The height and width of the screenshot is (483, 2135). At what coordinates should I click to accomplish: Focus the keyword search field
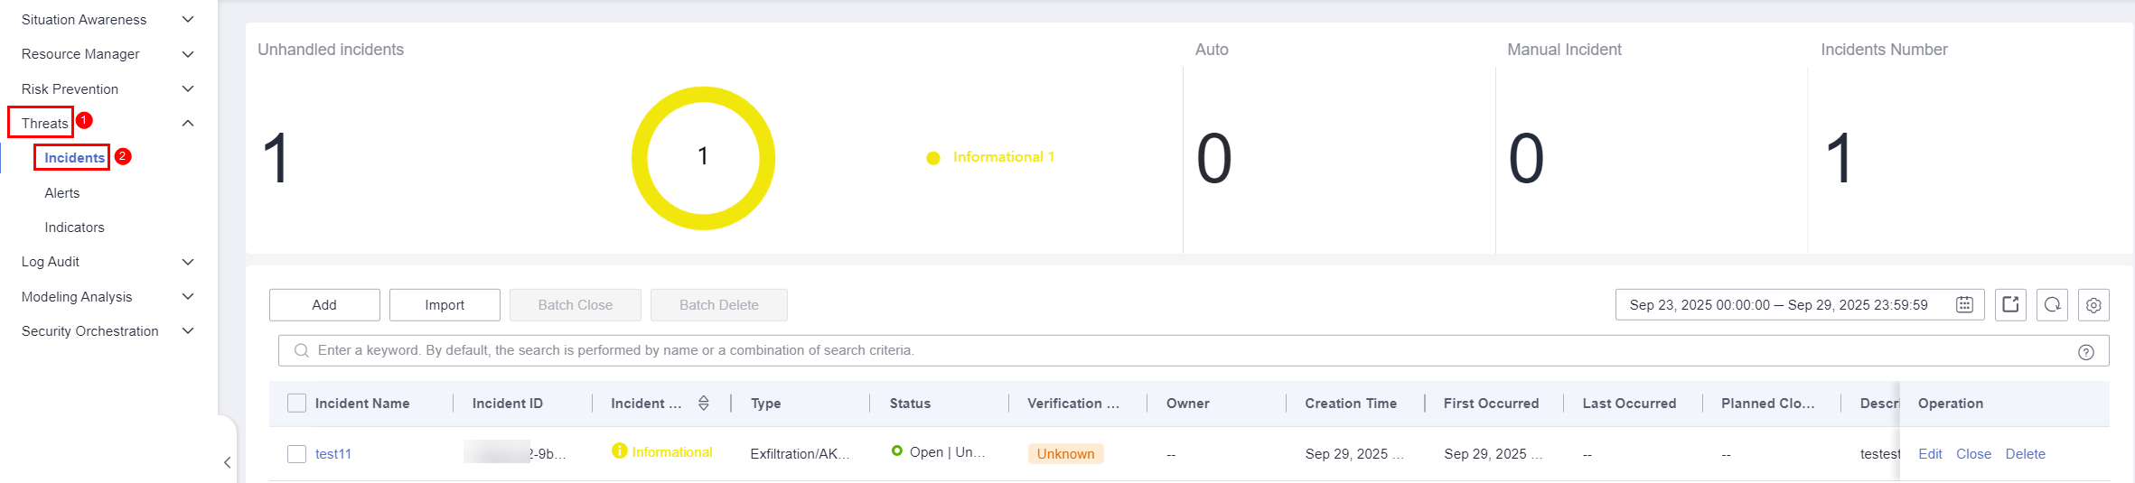coord(1175,350)
